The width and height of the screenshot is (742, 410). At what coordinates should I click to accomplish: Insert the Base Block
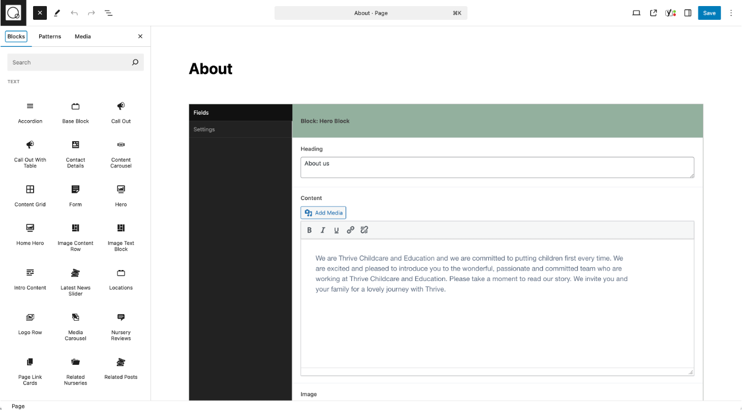tap(76, 112)
